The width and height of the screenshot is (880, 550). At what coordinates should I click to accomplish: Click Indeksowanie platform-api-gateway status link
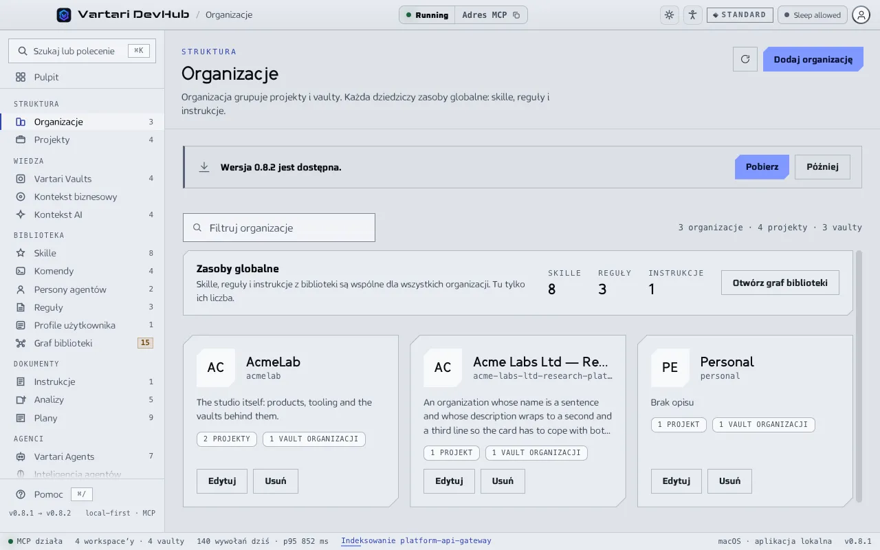[x=416, y=541]
